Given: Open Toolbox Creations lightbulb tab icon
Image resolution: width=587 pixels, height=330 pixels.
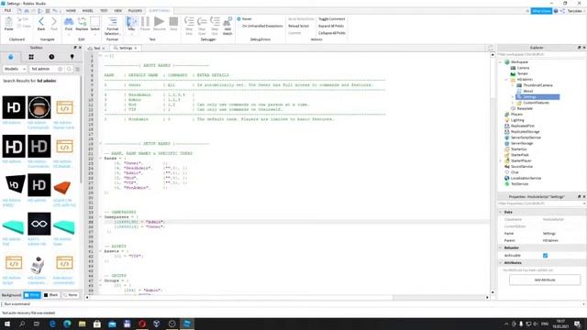Looking at the screenshot, I should (72, 57).
